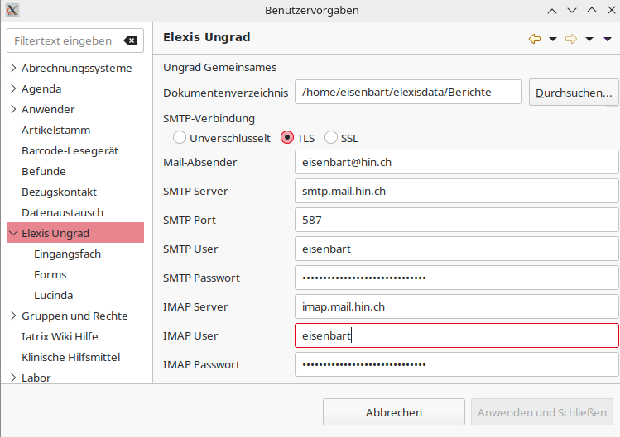Open the Forms subpage
Viewport: 620px width, 437px height.
pyautogui.click(x=50, y=275)
